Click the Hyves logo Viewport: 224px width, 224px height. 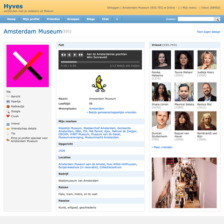(13, 6)
